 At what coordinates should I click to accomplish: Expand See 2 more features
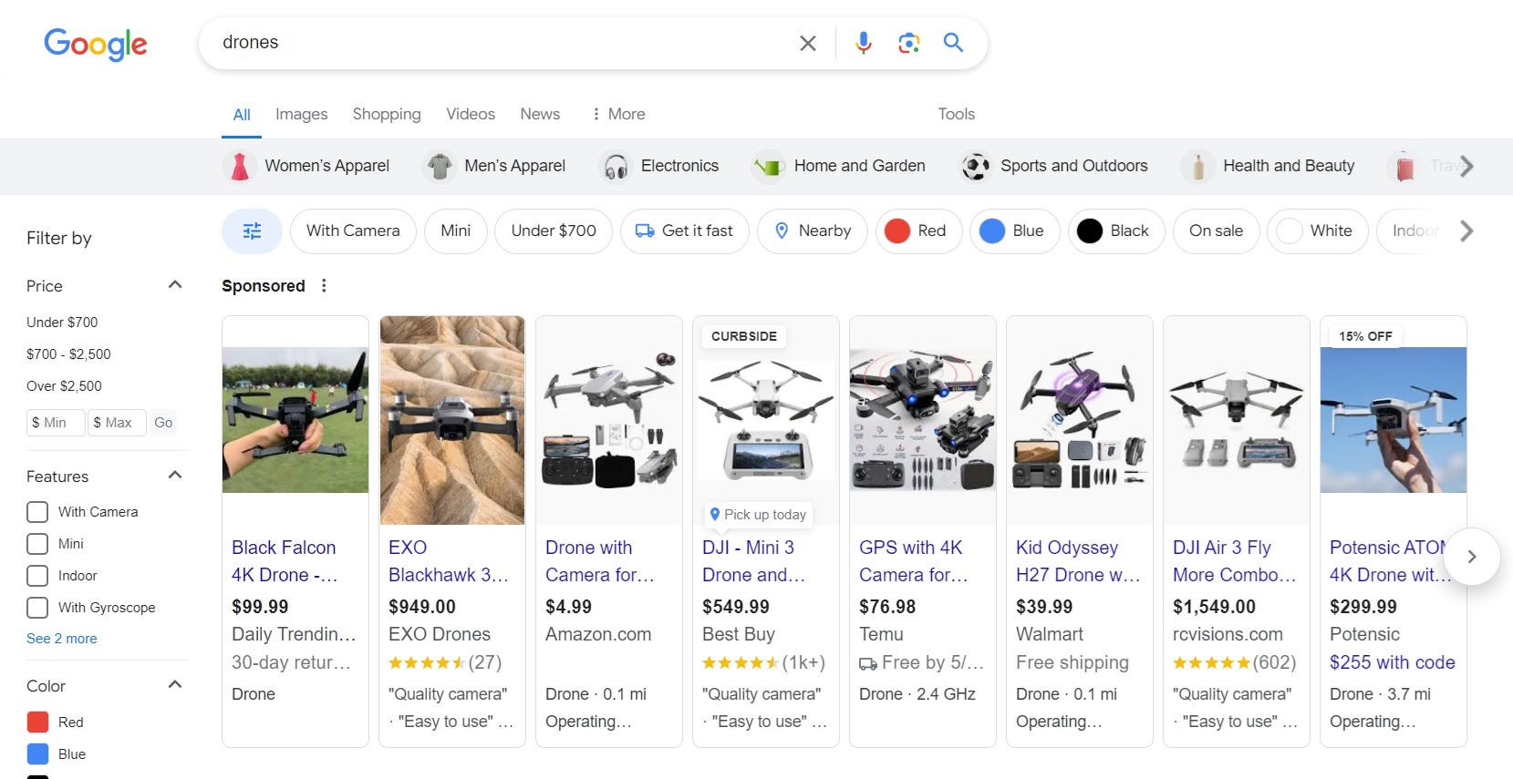62,639
